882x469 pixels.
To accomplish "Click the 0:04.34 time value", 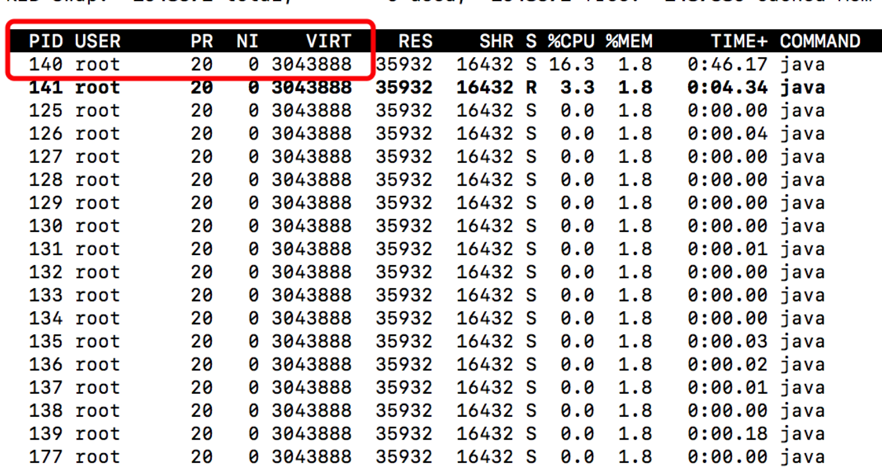I will click(x=727, y=88).
